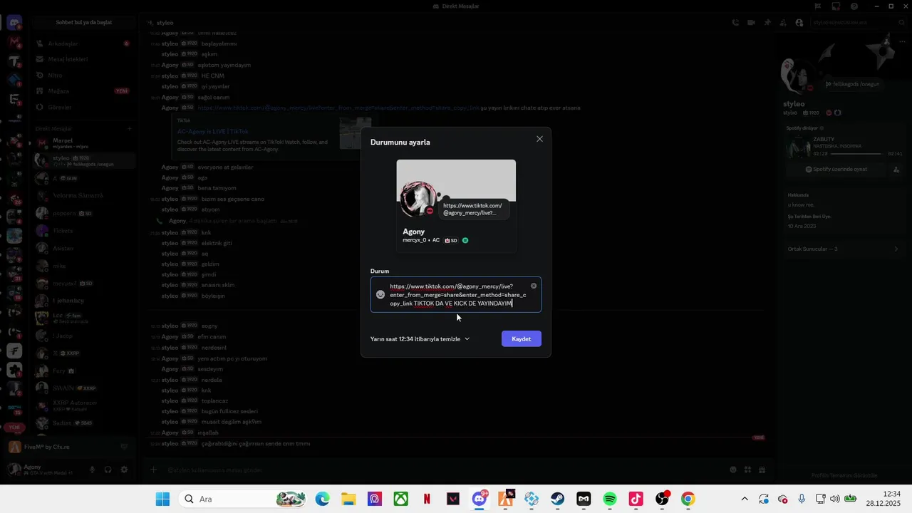Viewport: 912px width, 513px height.
Task: Close the Durumunu ayarla dialog
Action: [x=539, y=139]
